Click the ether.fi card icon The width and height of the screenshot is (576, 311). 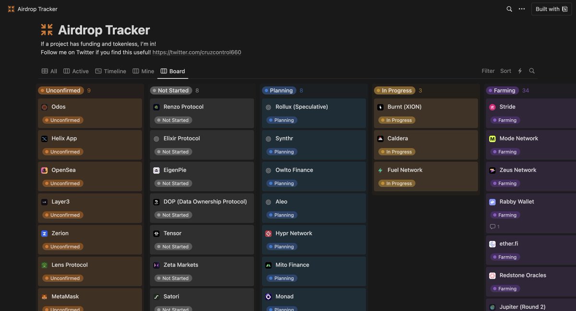click(x=492, y=244)
